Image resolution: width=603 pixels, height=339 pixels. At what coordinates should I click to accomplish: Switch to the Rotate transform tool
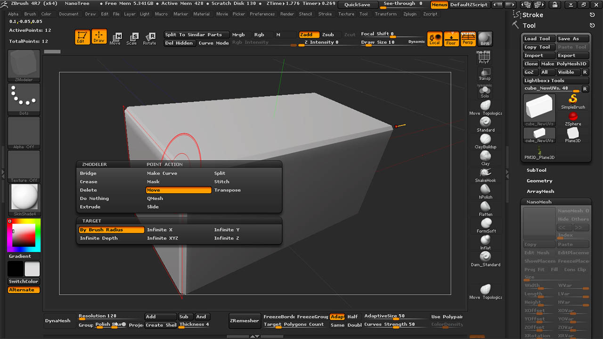click(x=149, y=39)
